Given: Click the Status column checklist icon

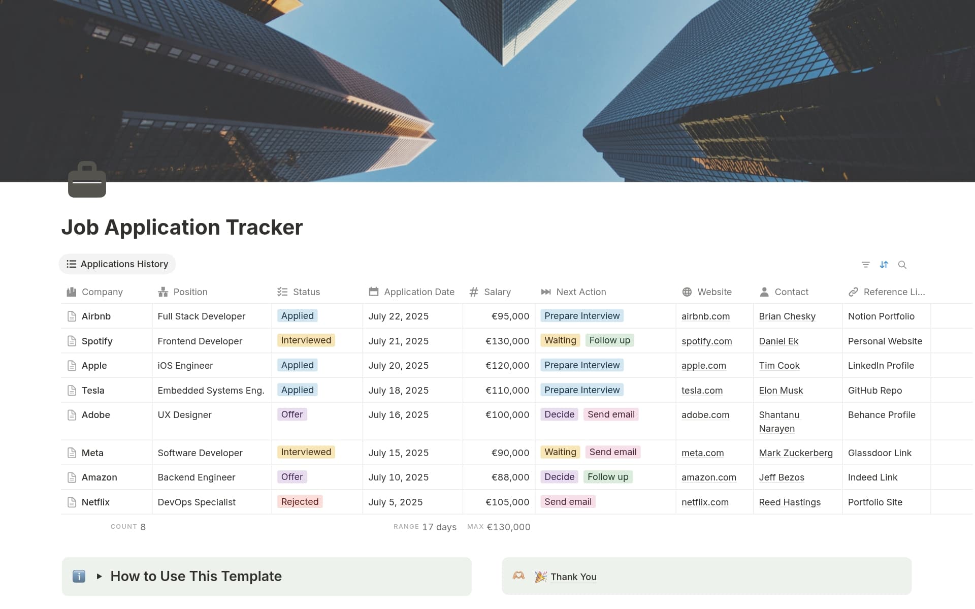Looking at the screenshot, I should click(x=282, y=292).
